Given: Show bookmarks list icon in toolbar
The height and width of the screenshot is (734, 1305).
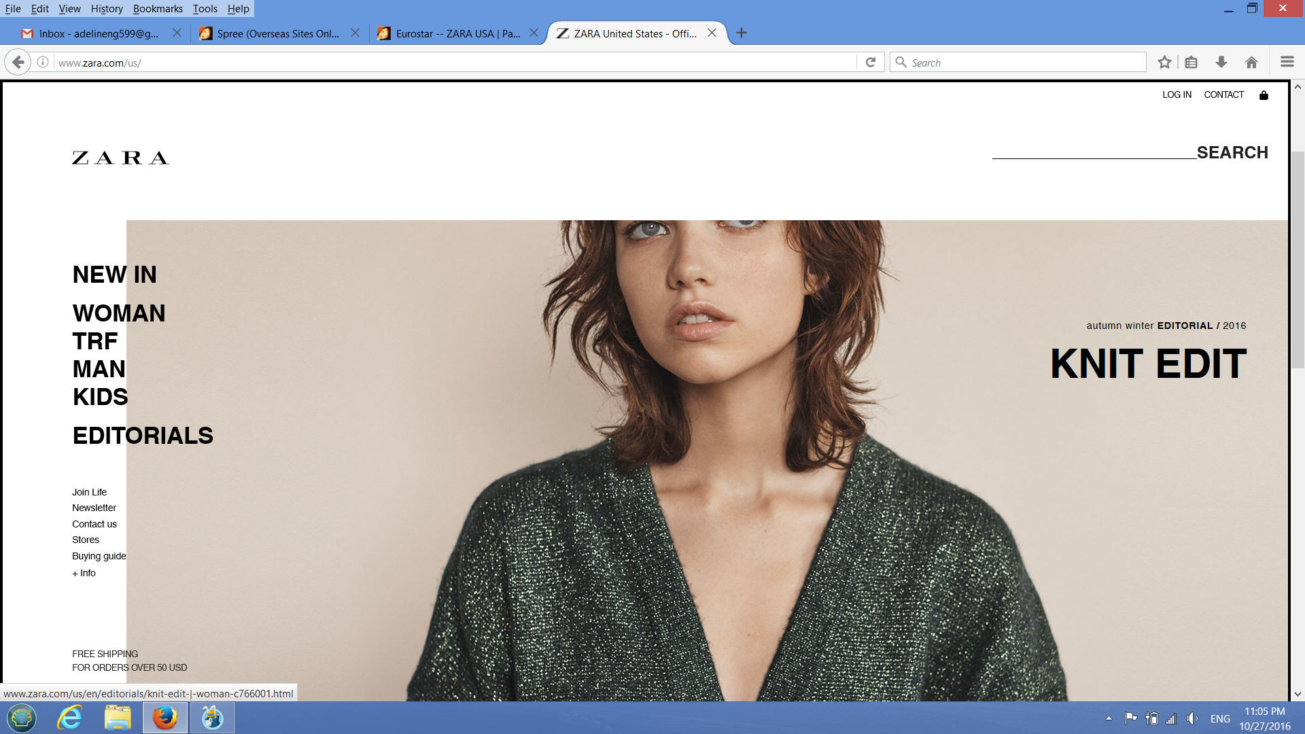Looking at the screenshot, I should [1191, 63].
